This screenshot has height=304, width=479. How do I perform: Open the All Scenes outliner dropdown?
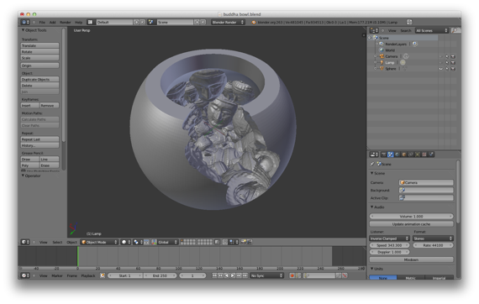(432, 30)
